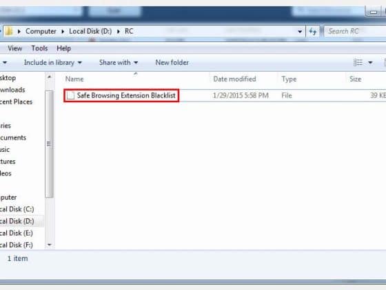The image size is (386, 290).
Task: Sort by the Name column header
Action: click(x=74, y=79)
